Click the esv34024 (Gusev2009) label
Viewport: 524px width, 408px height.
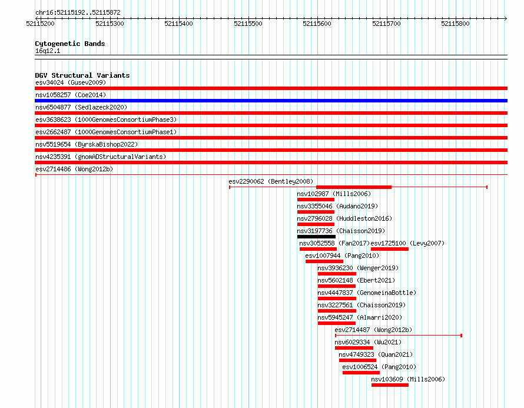[x=71, y=82]
